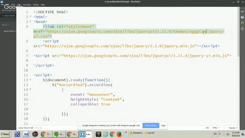Expand quick launch overflow chevron

click(x=126, y=133)
